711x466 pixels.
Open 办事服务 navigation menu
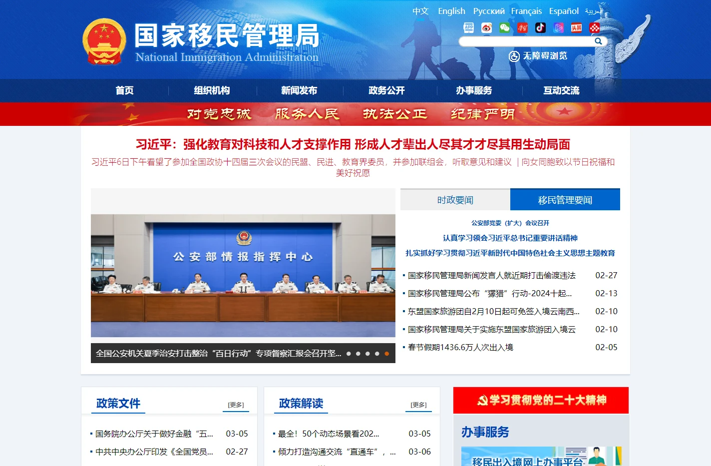coord(474,90)
